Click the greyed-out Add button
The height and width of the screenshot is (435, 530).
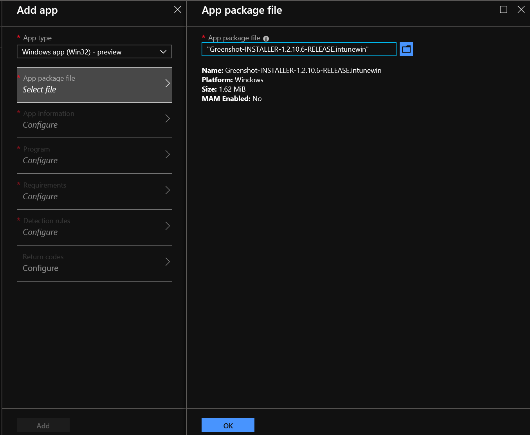(43, 426)
